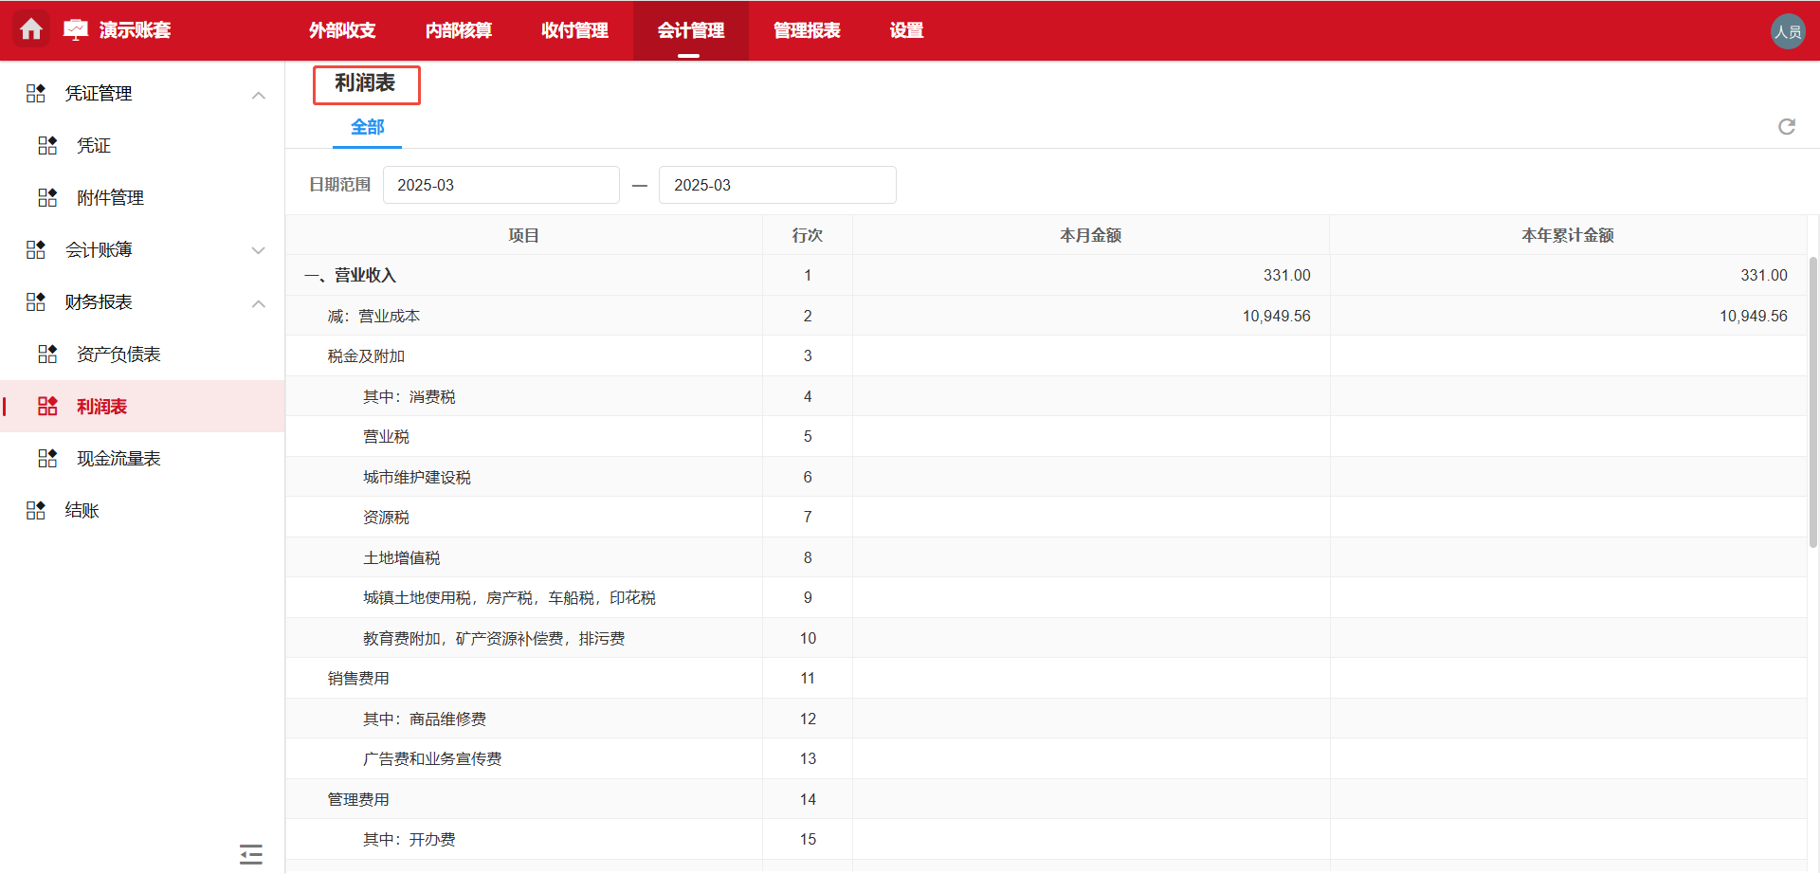Expand the 会计账簿 section chevron
This screenshot has height=874, width=1820.
click(258, 250)
